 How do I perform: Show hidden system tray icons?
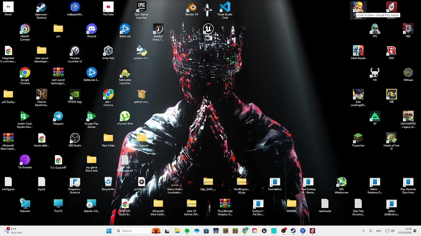click(x=363, y=231)
